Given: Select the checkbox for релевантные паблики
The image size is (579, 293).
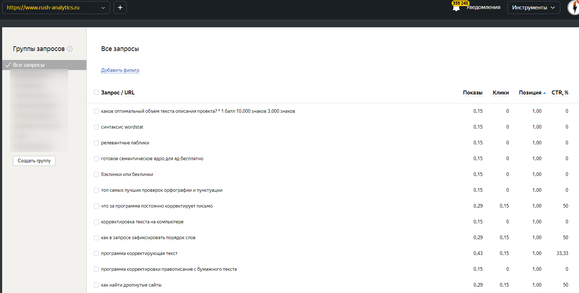Looking at the screenshot, I should 96,143.
